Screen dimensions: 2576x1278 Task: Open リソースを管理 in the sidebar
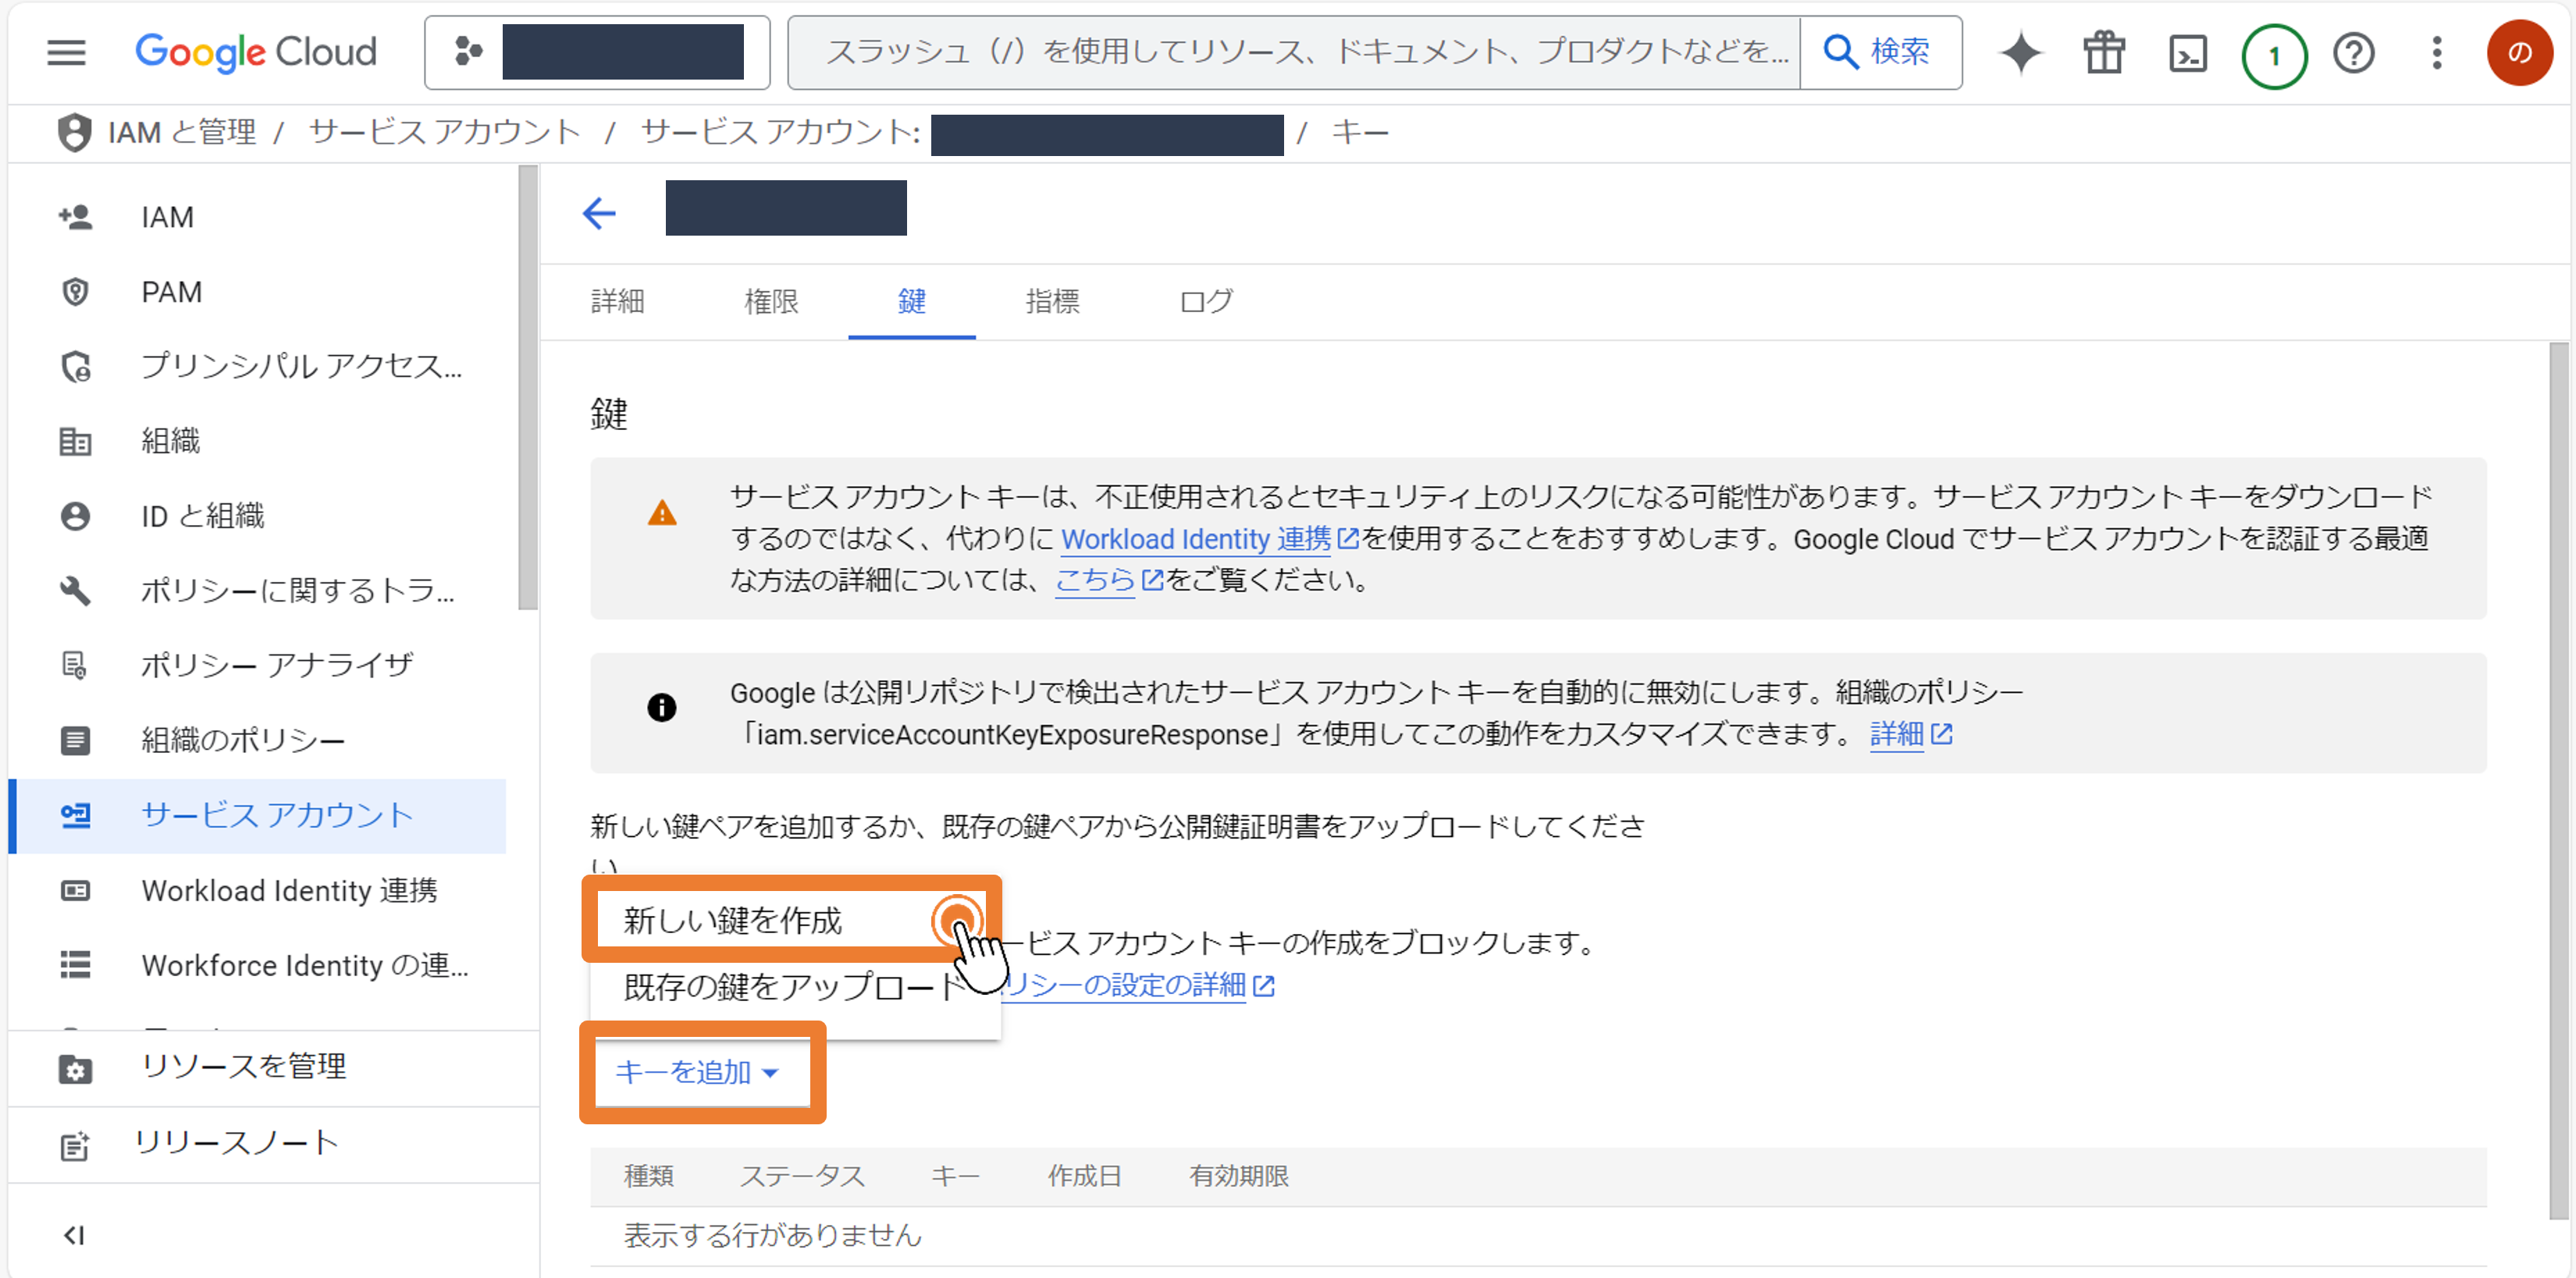point(273,1067)
